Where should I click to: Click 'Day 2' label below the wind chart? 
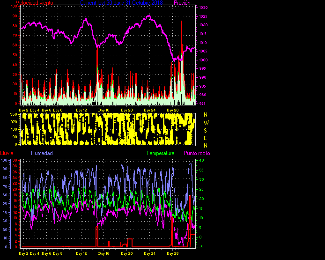point(23,110)
